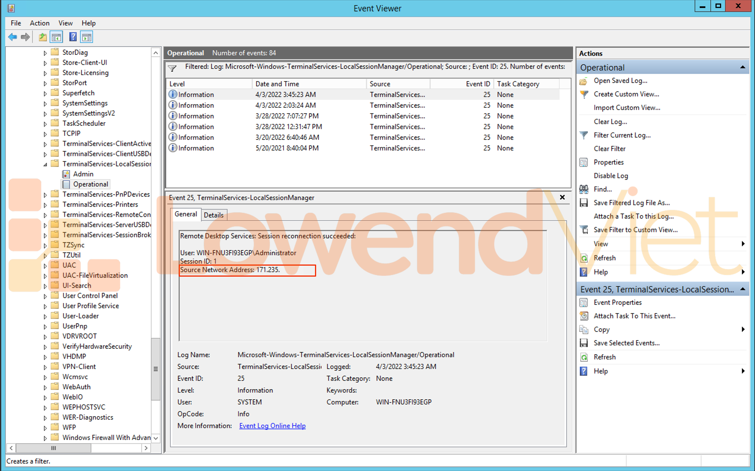The height and width of the screenshot is (471, 755).
Task: Click the Find binoculars icon
Action: tap(584, 189)
